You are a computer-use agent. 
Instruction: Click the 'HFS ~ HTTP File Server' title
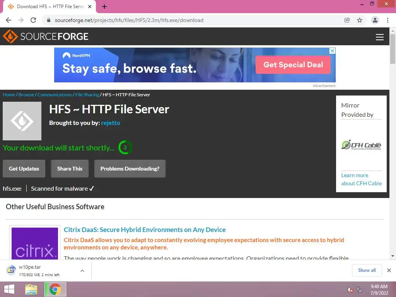(109, 109)
